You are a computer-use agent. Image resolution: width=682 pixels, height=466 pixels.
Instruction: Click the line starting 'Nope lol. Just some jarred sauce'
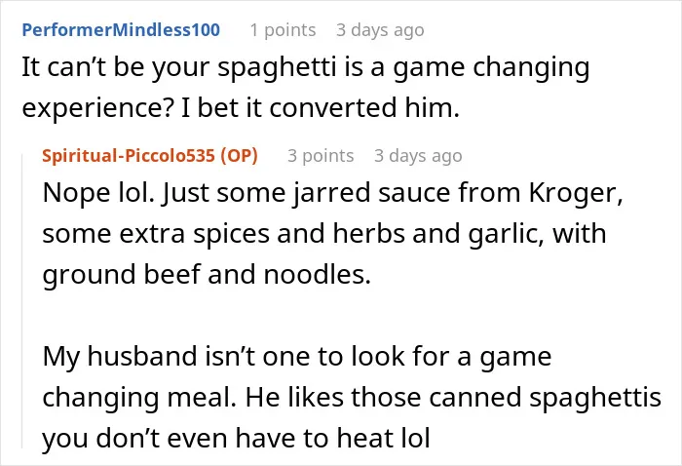(x=333, y=193)
